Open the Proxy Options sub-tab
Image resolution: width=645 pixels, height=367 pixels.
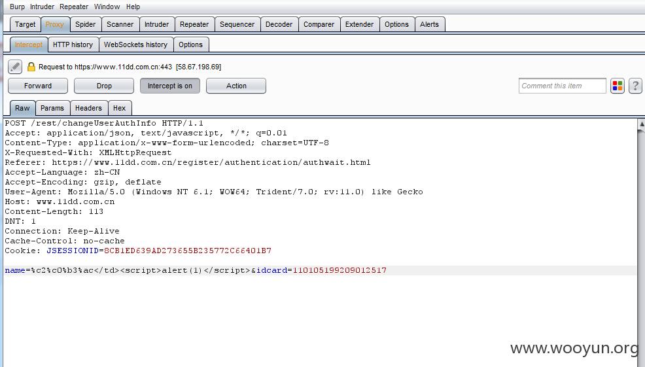click(190, 44)
